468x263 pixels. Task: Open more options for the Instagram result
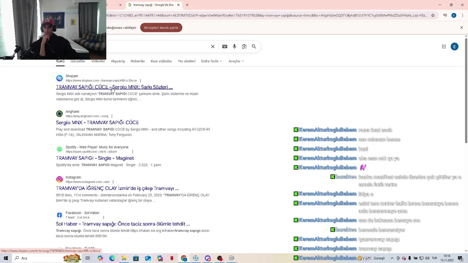tap(113, 182)
